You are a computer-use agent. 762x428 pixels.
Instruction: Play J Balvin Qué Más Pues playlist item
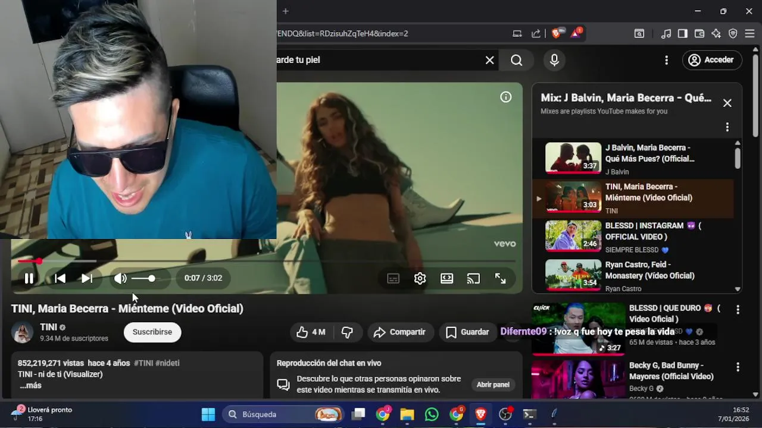click(632, 159)
